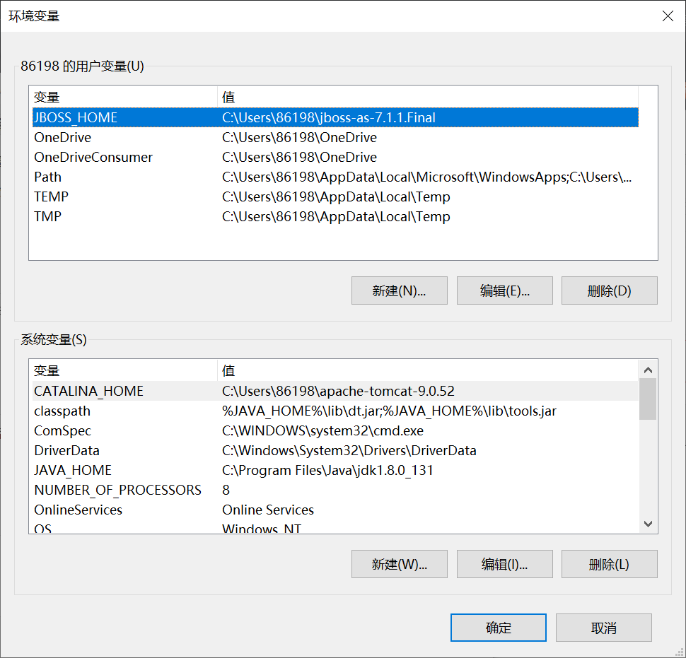This screenshot has width=686, height=658.
Task: Click the cmd.exe path value
Action: coord(322,430)
